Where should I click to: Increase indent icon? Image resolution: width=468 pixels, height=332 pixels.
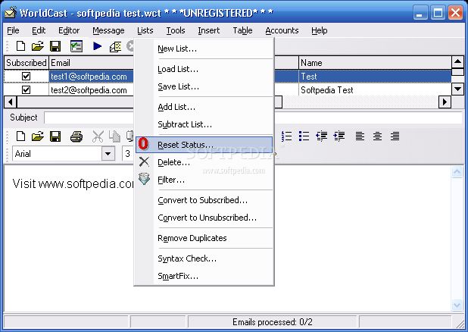[339, 136]
